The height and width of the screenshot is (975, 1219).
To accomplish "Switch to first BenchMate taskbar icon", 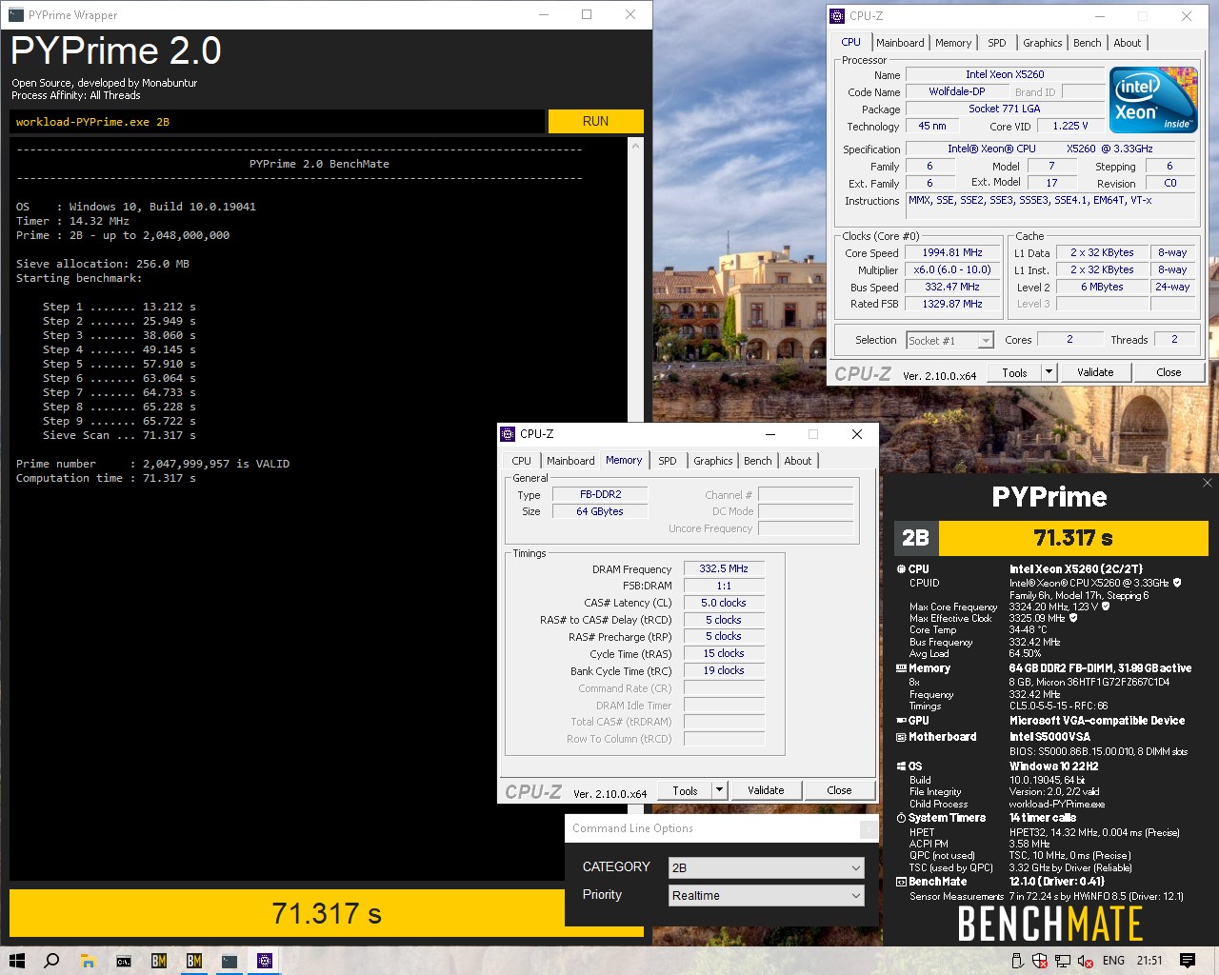I will point(159,961).
